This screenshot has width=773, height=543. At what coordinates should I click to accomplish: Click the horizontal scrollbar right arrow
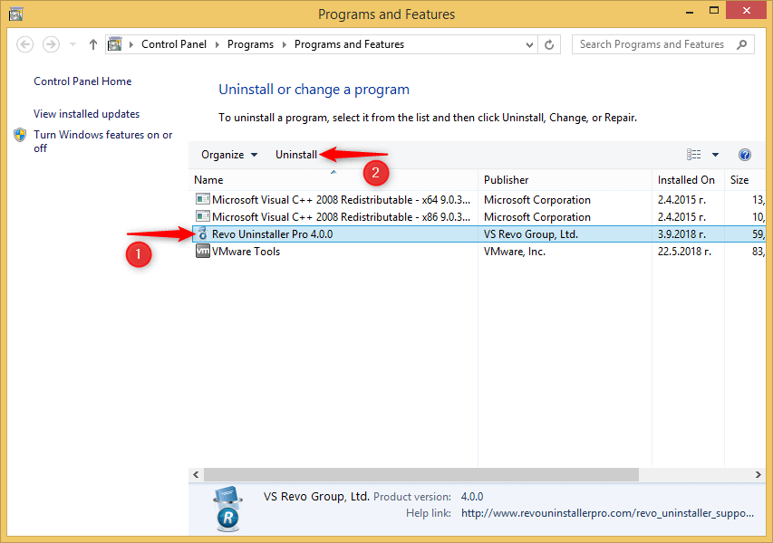pos(758,474)
